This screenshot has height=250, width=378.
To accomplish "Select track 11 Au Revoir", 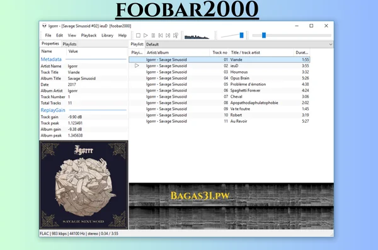I will click(x=219, y=122).
